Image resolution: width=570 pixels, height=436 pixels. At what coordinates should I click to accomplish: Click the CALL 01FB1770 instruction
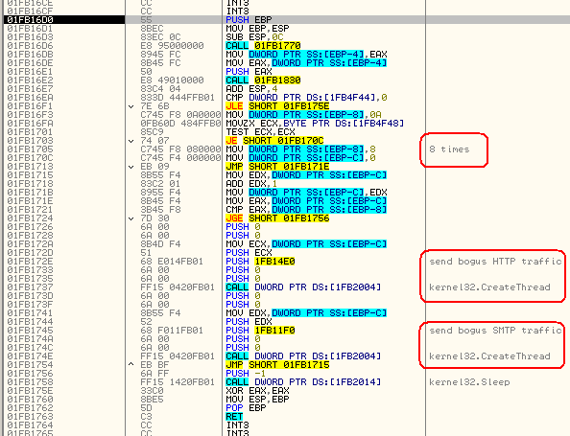click(263, 46)
